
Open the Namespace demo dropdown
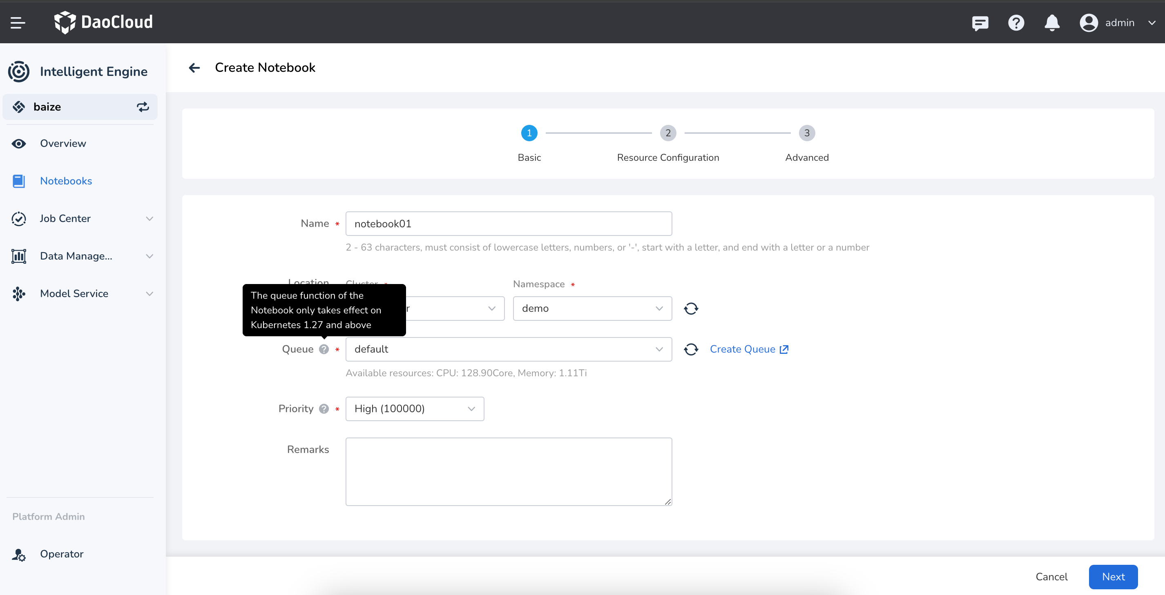592,309
